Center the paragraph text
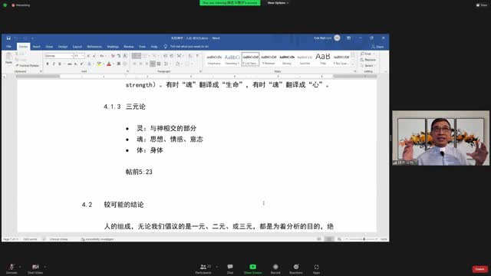 [140, 64]
